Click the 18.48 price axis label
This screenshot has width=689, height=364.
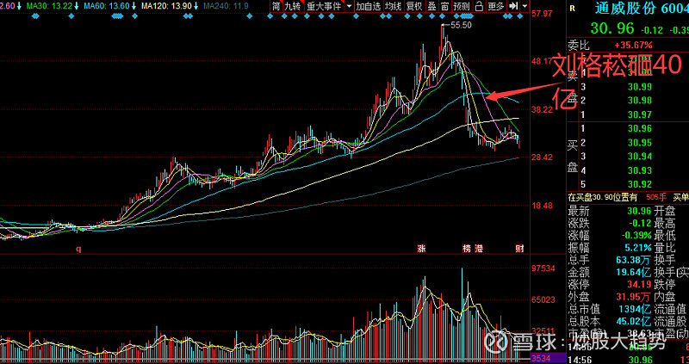click(542, 206)
